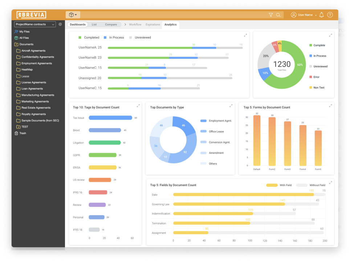Image resolution: width=350 pixels, height=261 pixels.
Task: Toggle the Unreviewed legend in user chart
Action: click(140, 37)
